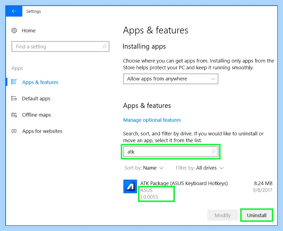
Task: Click the Offline maps map icon
Action: (x=14, y=115)
